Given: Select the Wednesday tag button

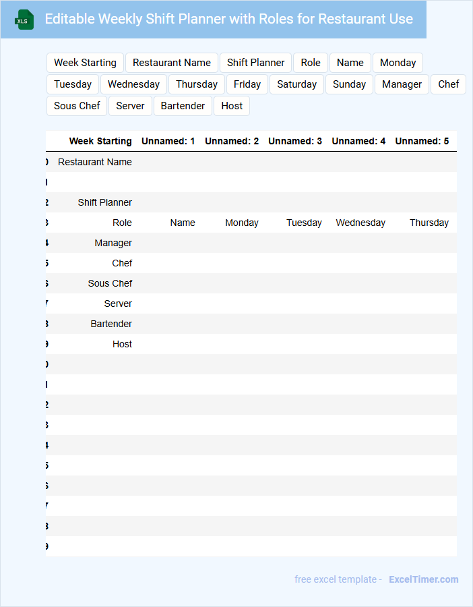Looking at the screenshot, I should [133, 84].
